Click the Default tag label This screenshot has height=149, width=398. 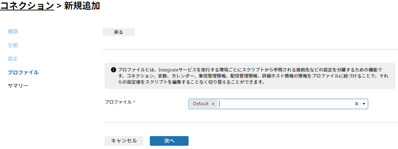tap(200, 104)
